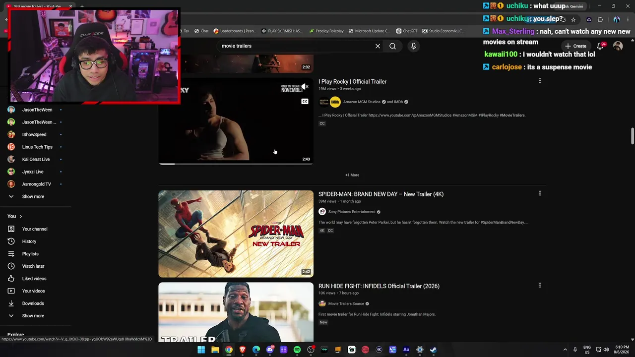This screenshot has height=357, width=635.
Task: Show hidden system tray icons
Action: tap(565, 350)
